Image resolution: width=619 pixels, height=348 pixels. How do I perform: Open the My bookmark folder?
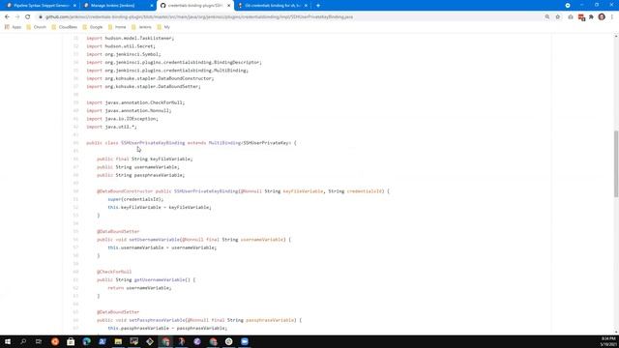point(163,27)
